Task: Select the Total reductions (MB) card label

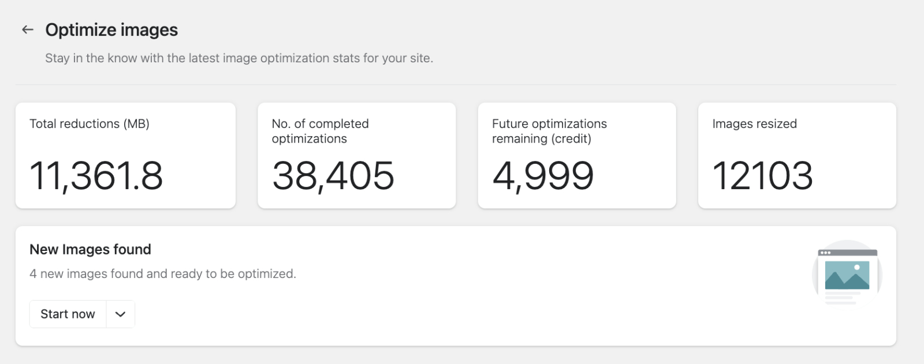Action: [90, 124]
